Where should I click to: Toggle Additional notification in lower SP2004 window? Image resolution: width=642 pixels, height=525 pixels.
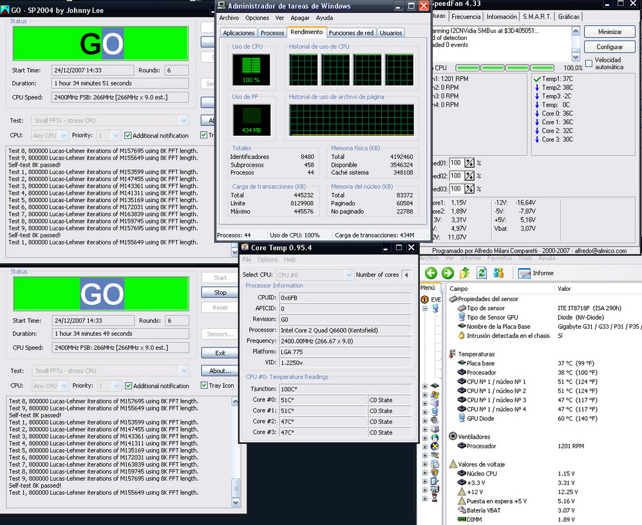(x=128, y=385)
